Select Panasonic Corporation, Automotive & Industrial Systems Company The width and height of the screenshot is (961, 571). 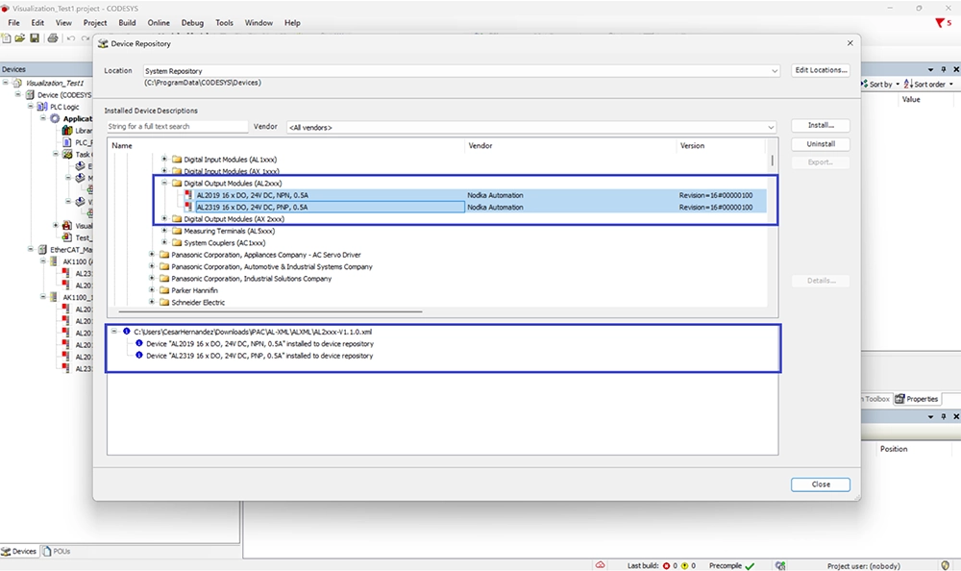tap(272, 267)
